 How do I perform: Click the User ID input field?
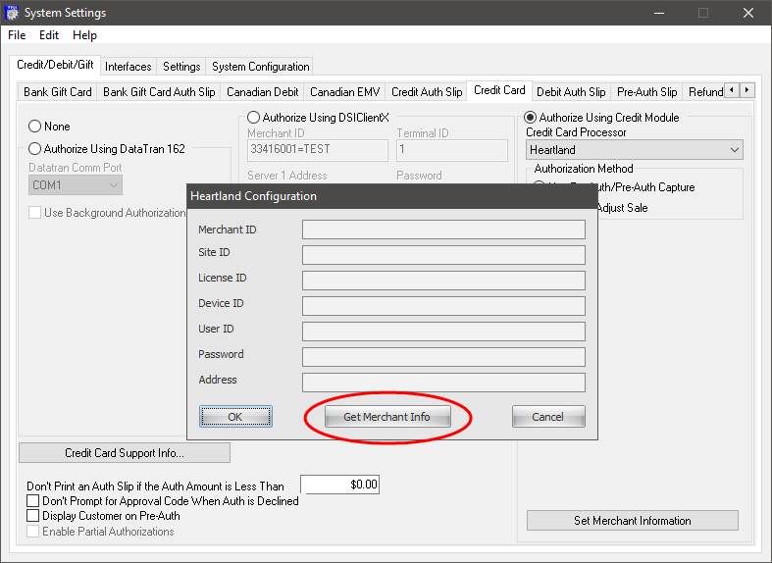click(443, 332)
